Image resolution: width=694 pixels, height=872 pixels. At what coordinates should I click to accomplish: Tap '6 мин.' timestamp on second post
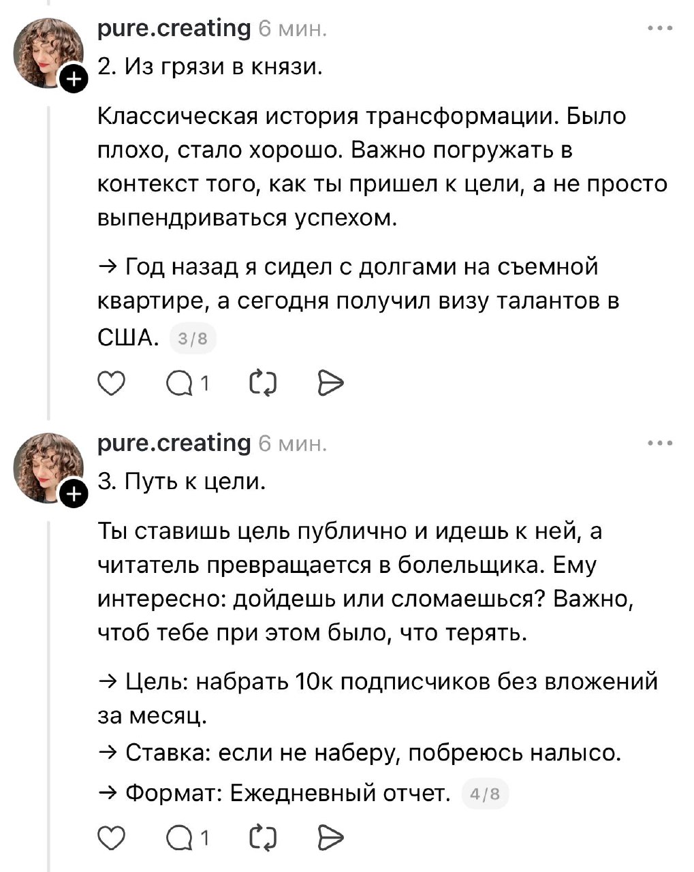(x=293, y=444)
